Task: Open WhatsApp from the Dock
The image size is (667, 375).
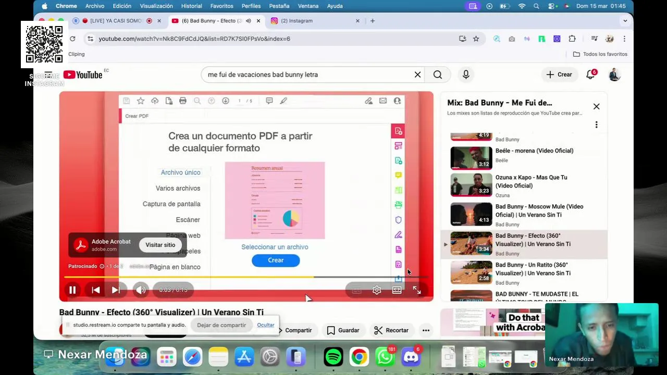Action: [x=385, y=357]
